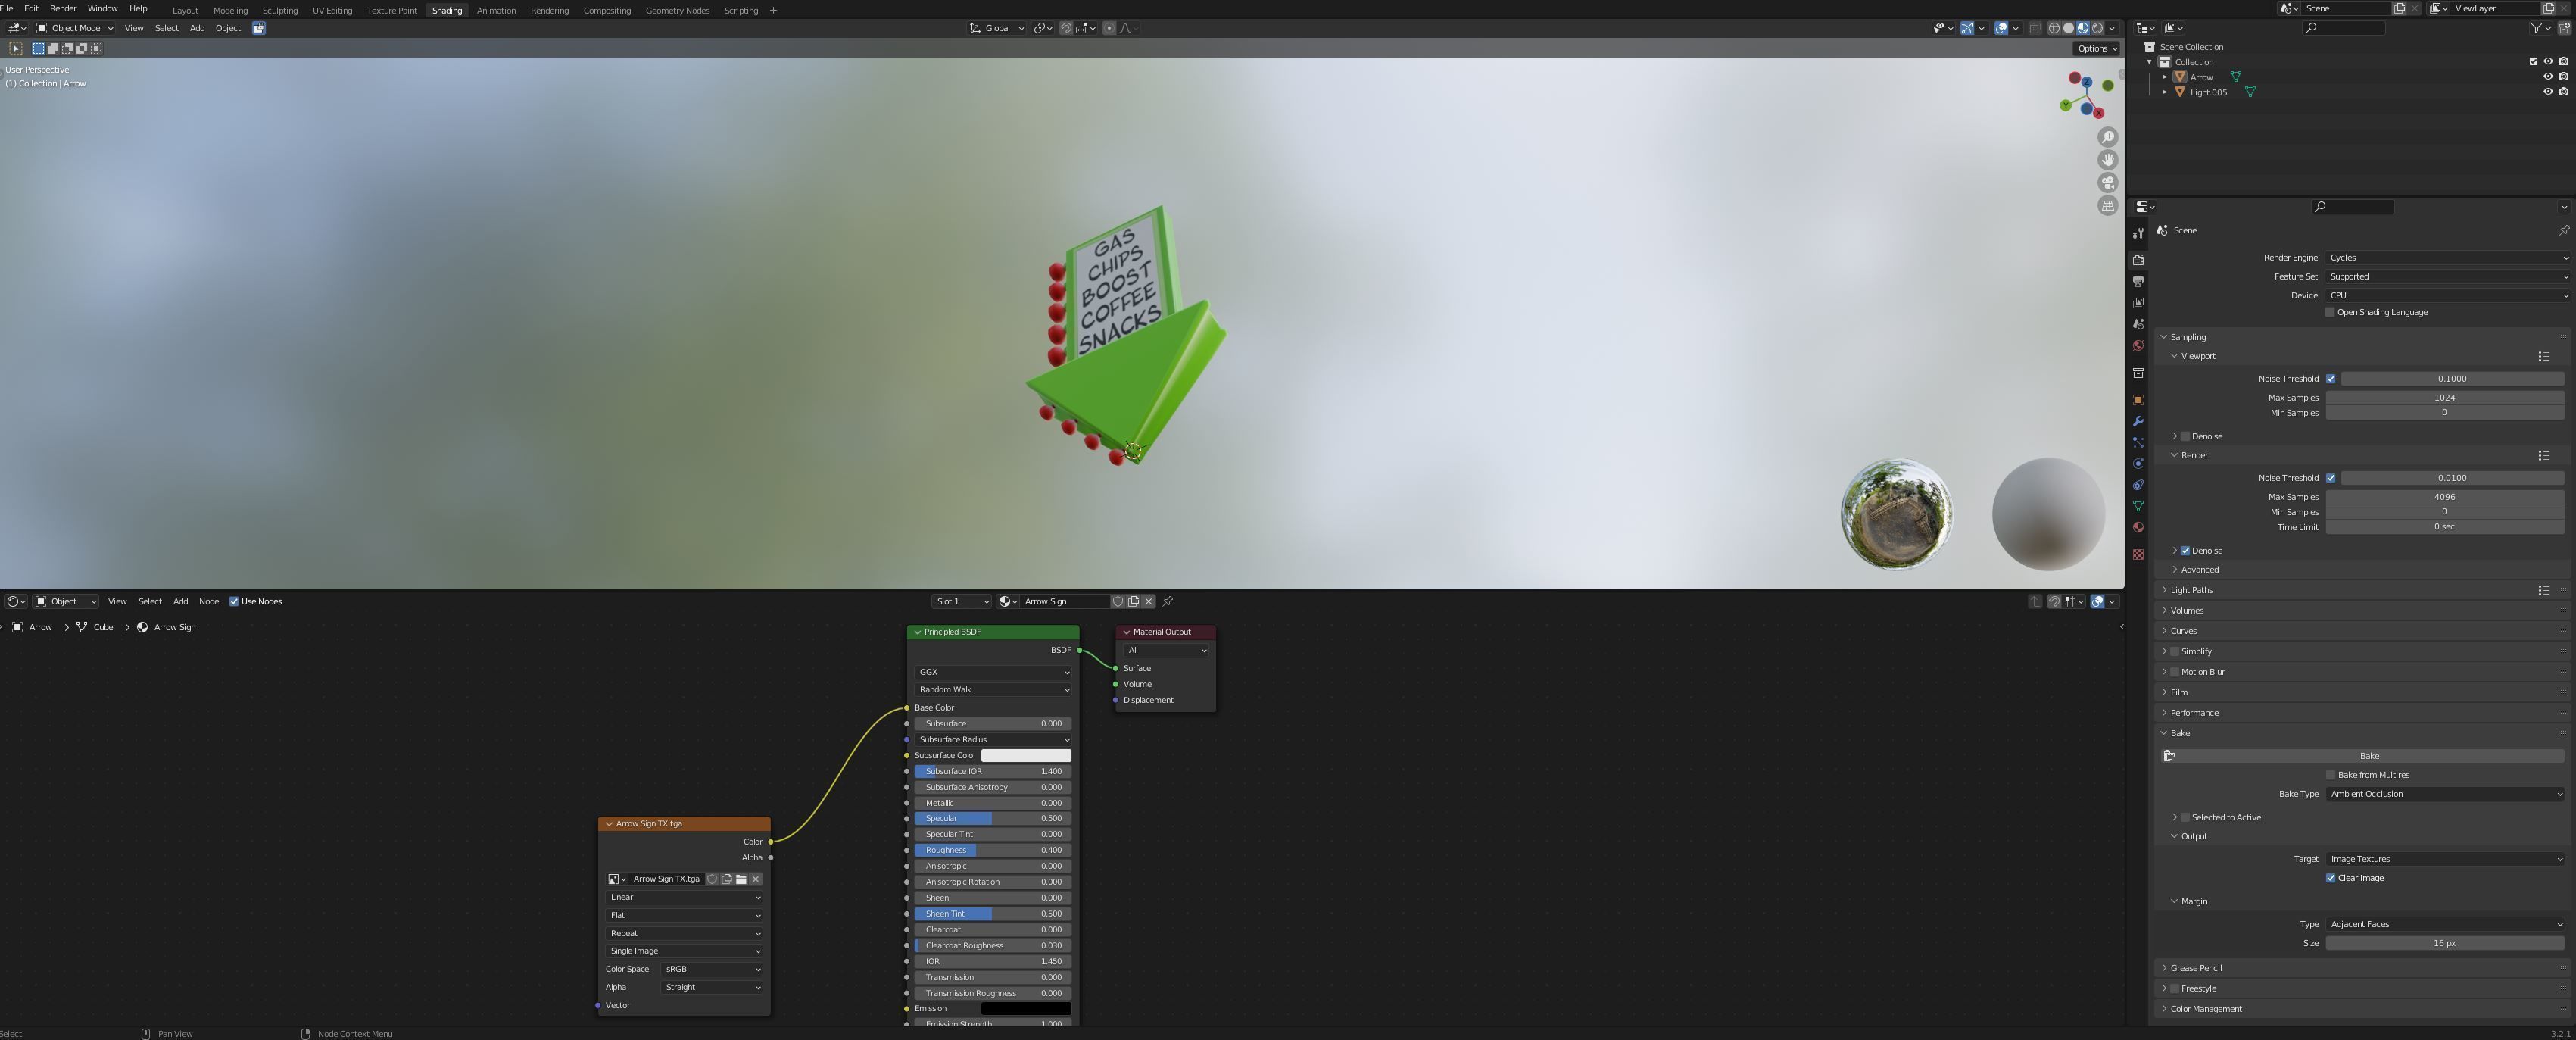Open the Bake Type dropdown

point(2445,794)
